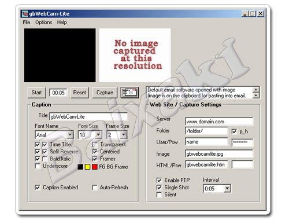Expand the Font Name dropdown
The height and width of the screenshot is (220, 289).
(x=70, y=135)
